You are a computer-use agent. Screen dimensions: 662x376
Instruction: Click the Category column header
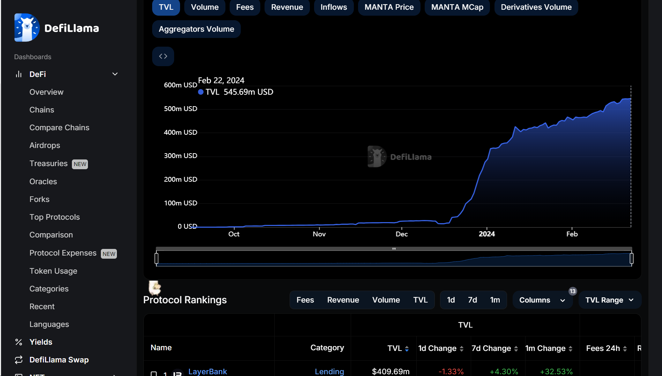[x=327, y=347]
